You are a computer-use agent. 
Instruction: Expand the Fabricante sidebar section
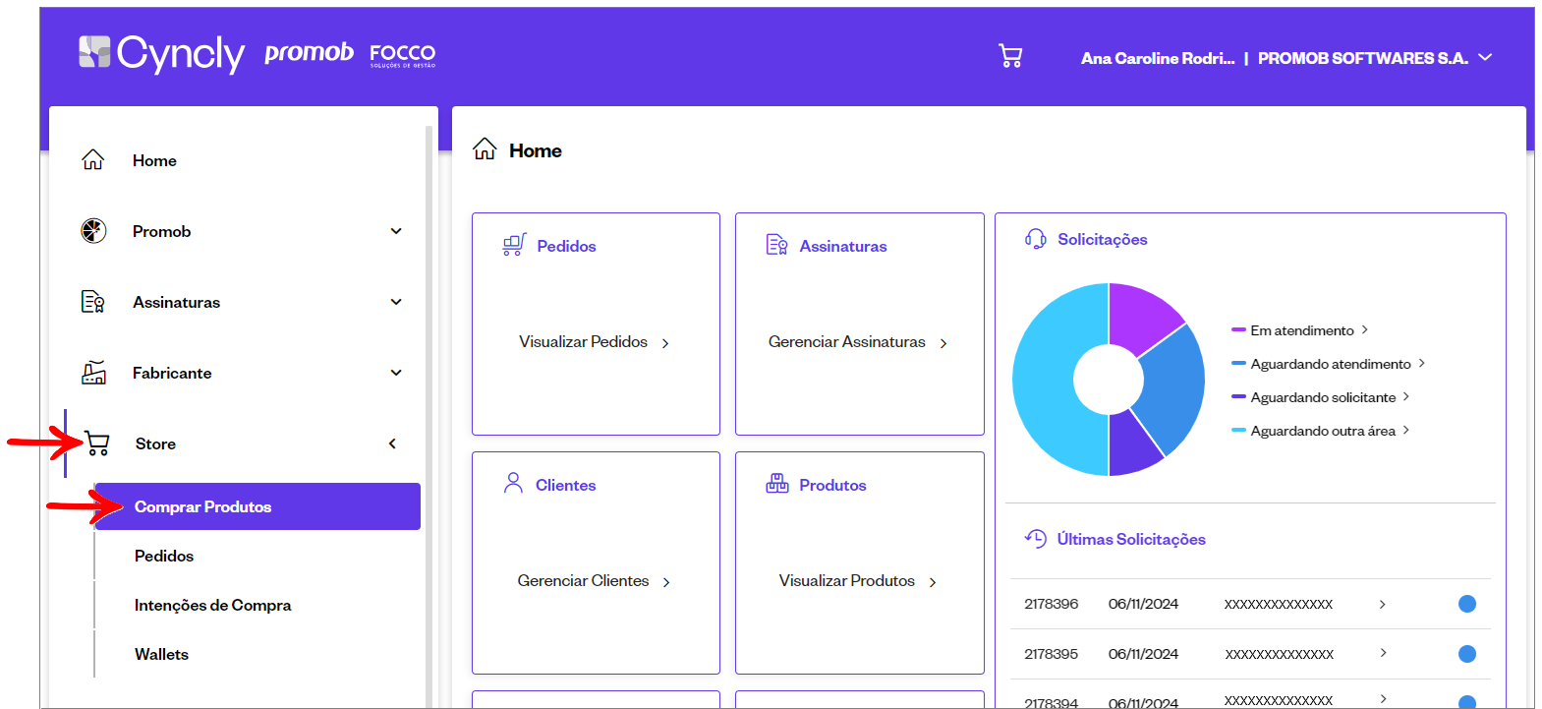pyautogui.click(x=396, y=373)
